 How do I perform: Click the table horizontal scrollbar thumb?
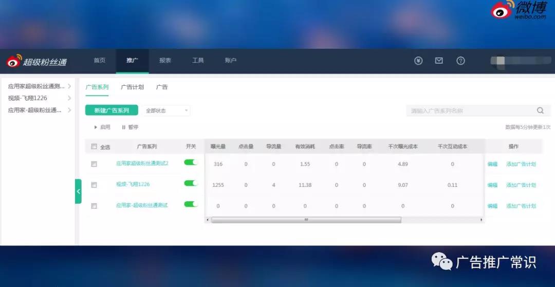306,220
